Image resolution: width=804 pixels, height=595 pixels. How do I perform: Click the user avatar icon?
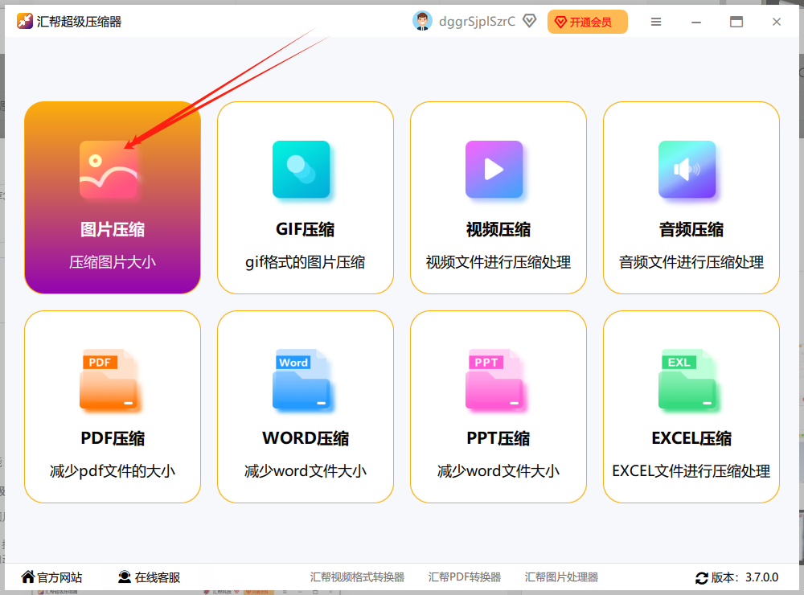tap(423, 21)
